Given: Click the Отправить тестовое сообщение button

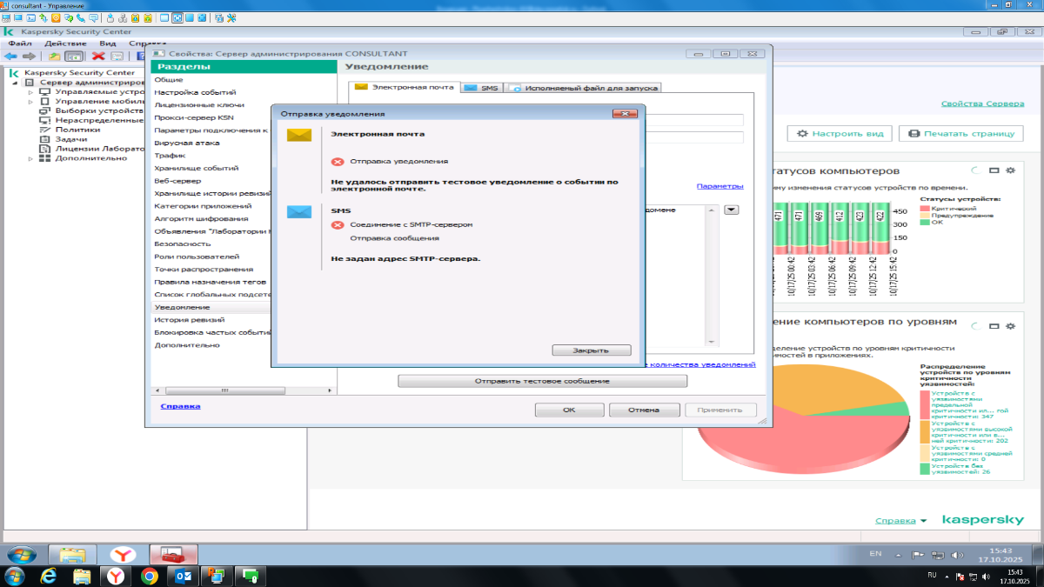Looking at the screenshot, I should 542,381.
